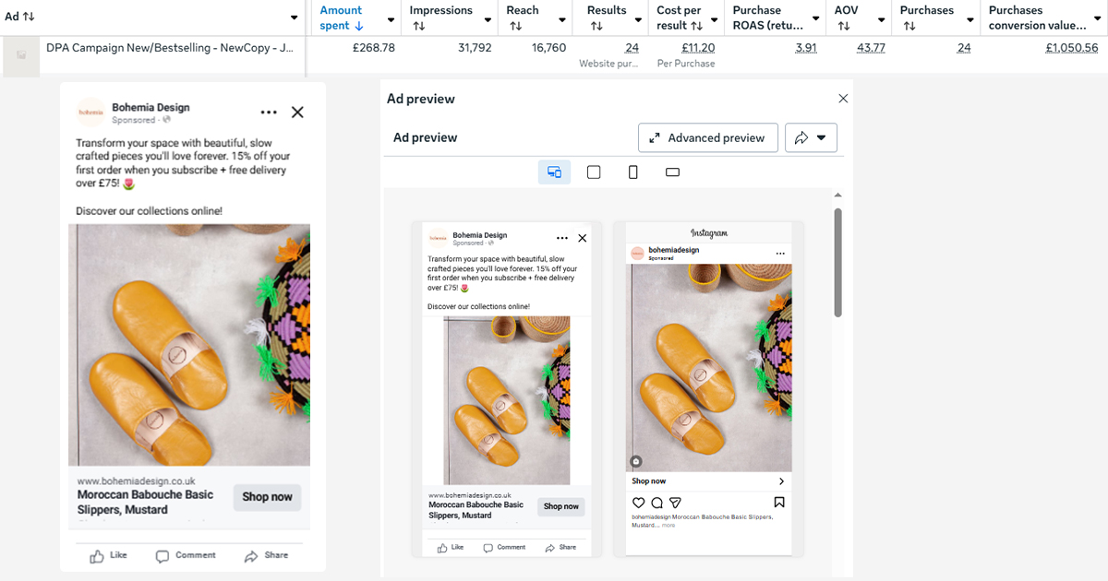Click AOV value 43.77

[x=871, y=47]
